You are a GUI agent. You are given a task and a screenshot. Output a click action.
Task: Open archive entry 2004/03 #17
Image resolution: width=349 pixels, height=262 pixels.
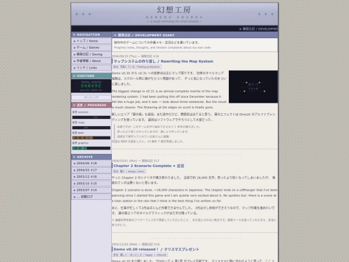(91, 170)
